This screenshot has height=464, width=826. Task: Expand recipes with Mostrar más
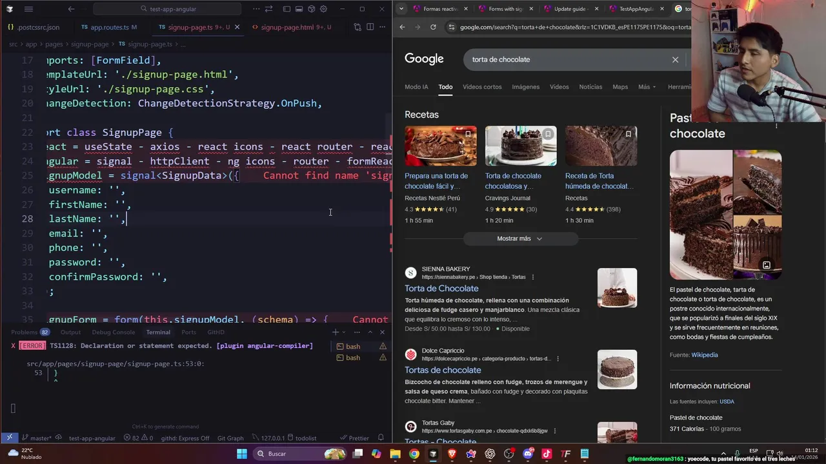519,238
